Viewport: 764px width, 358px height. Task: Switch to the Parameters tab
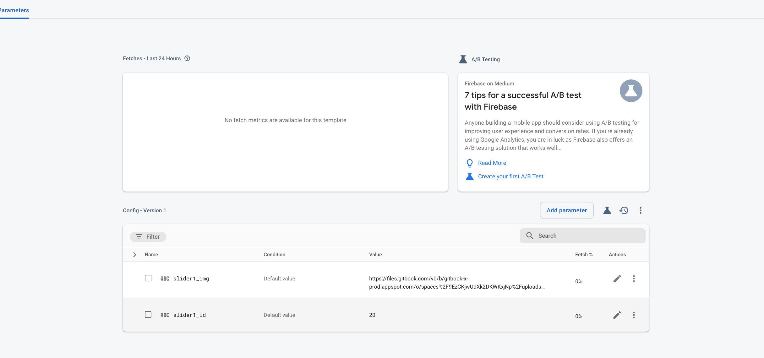14,10
